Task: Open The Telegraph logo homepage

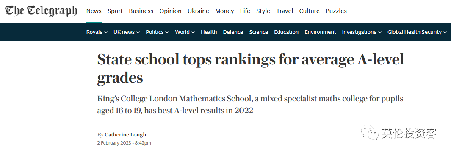Action: pyautogui.click(x=41, y=11)
